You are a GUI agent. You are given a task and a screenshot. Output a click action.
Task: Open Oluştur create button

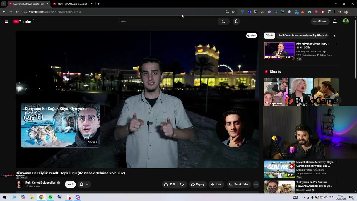[x=320, y=21]
